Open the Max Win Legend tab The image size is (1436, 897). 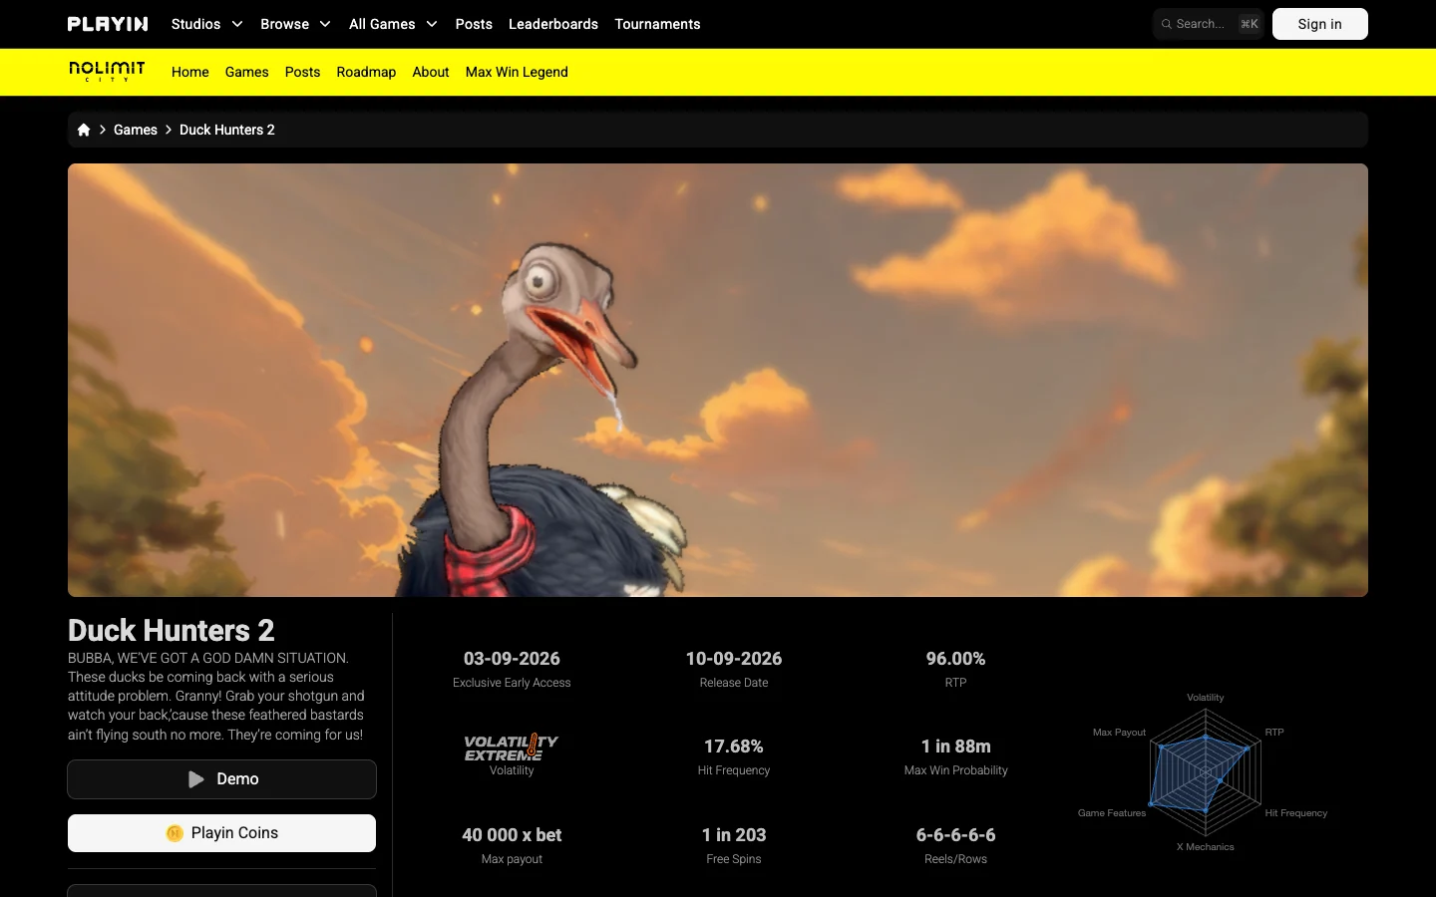[x=517, y=72]
